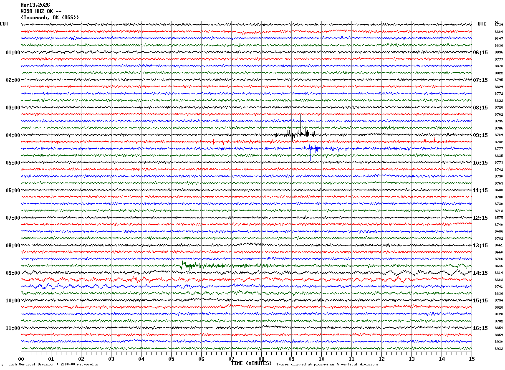Select the DC offset value 8728
Image resolution: width=505 pixels, height=370 pixels.
click(x=499, y=108)
